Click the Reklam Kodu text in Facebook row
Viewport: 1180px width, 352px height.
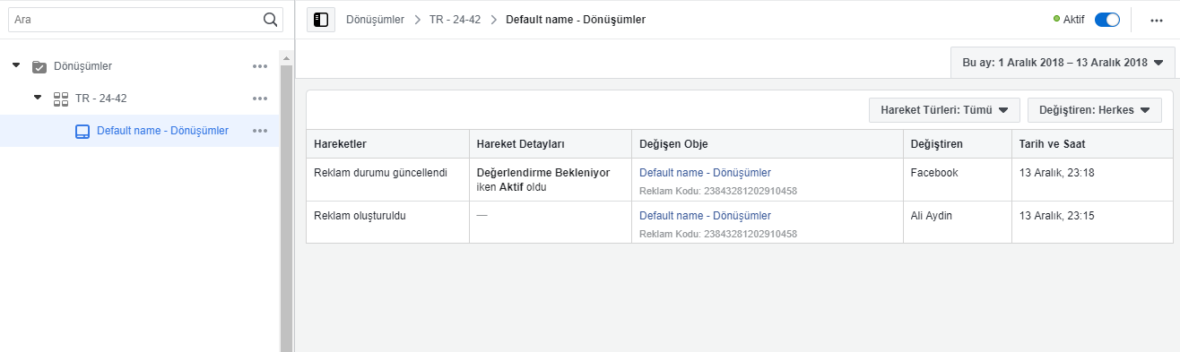click(x=718, y=191)
